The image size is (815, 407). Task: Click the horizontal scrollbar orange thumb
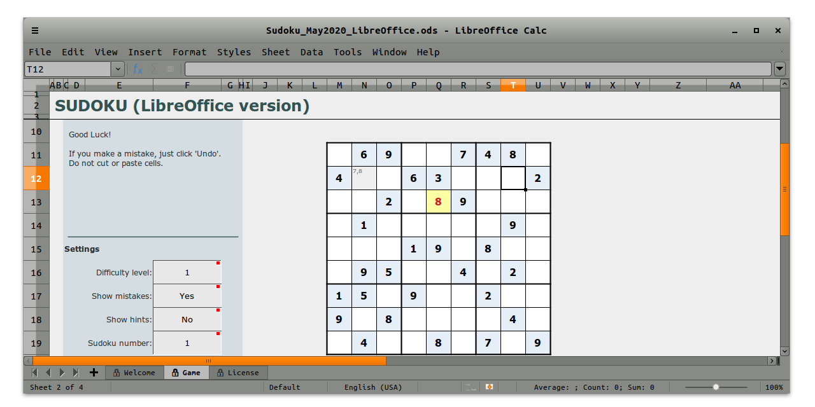209,361
